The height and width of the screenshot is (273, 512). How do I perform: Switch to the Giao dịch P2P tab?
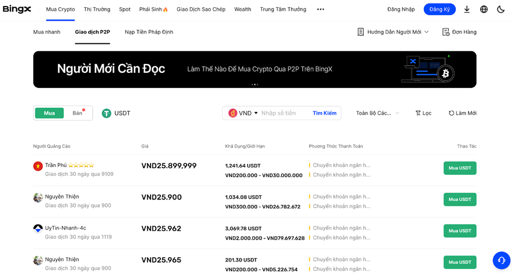point(92,32)
